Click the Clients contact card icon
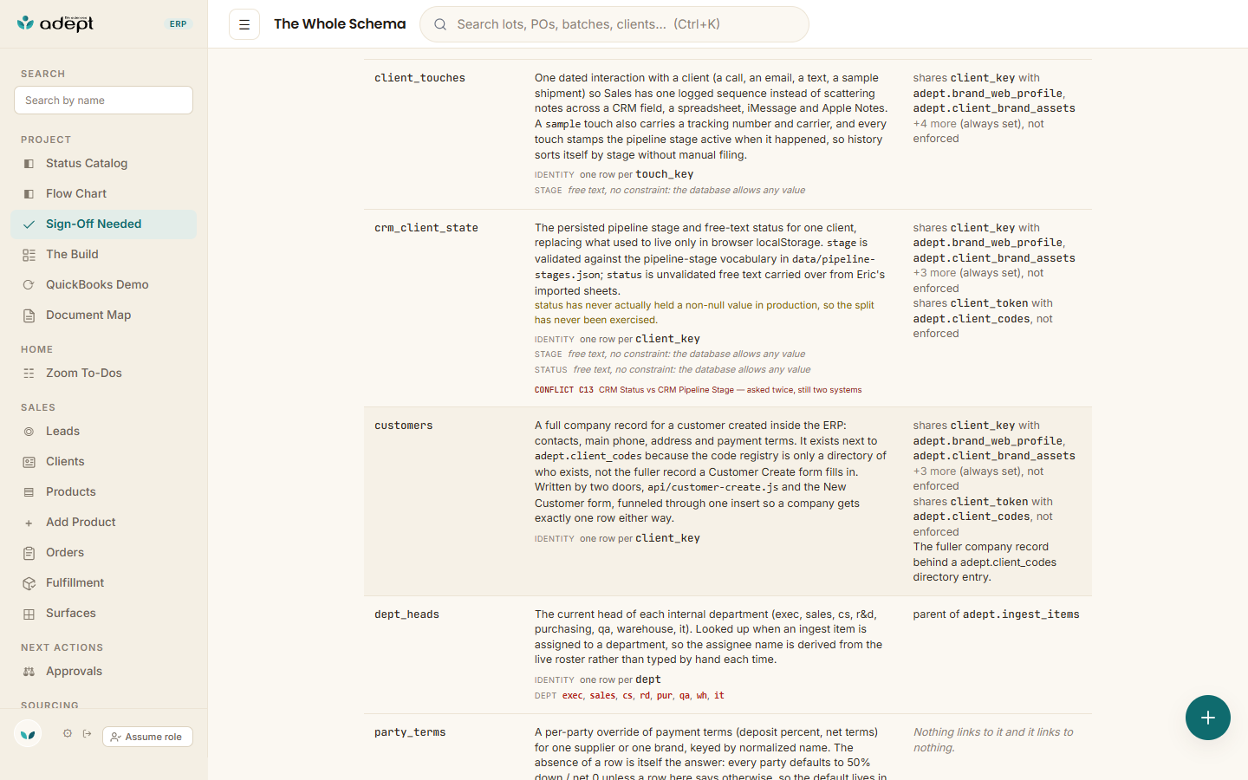1248x780 pixels. tap(29, 462)
